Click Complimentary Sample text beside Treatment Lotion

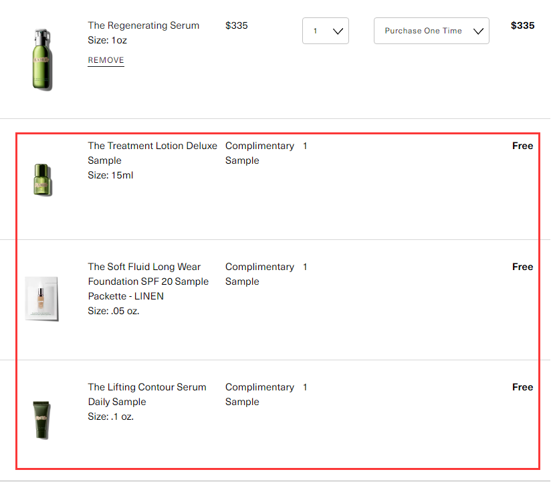pos(259,153)
